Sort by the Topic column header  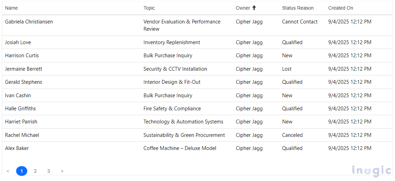pos(149,8)
